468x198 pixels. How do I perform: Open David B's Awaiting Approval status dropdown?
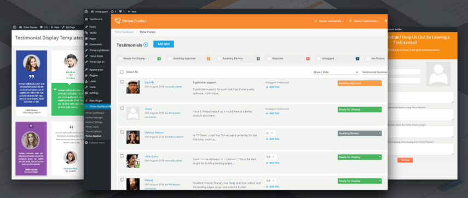pyautogui.click(x=360, y=83)
